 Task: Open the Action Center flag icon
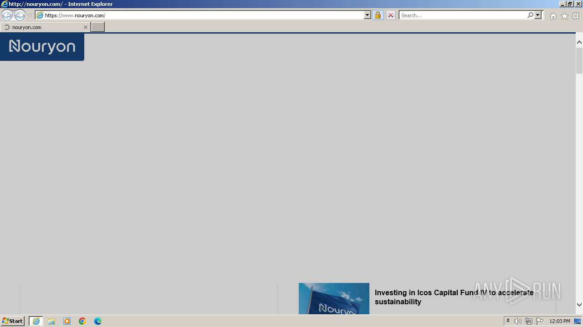pyautogui.click(x=540, y=321)
